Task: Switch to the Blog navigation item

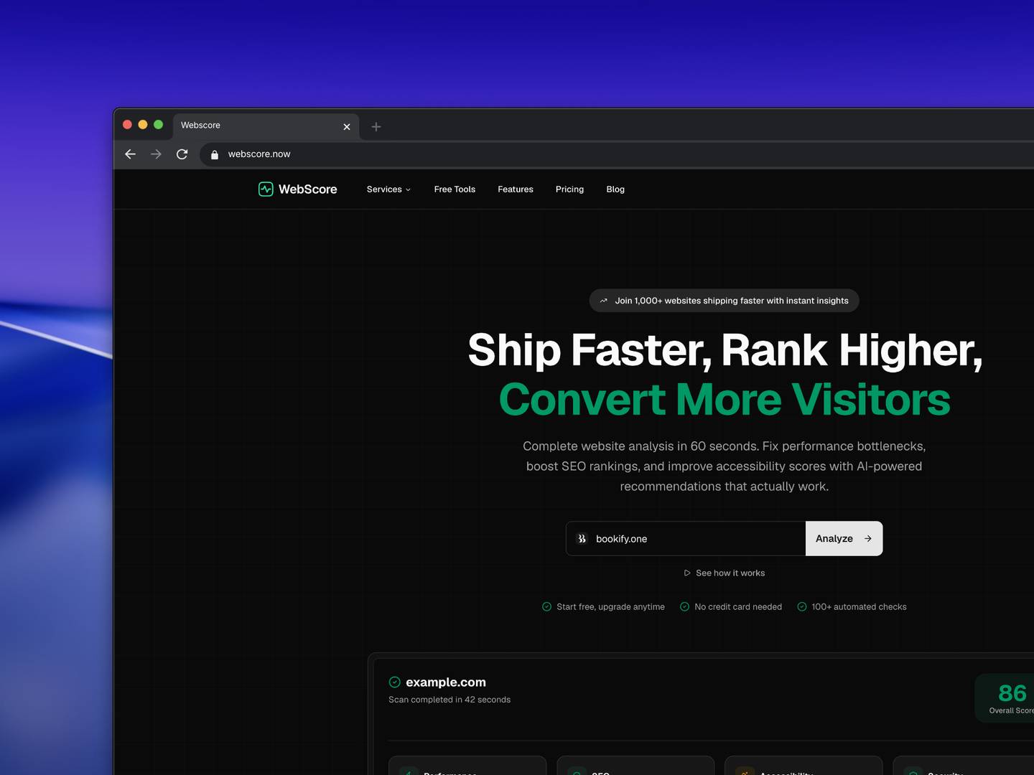Action: coord(615,189)
